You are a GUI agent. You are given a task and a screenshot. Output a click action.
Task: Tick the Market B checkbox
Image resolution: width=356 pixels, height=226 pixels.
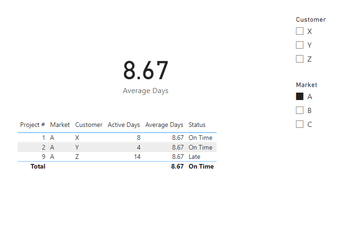[300, 110]
